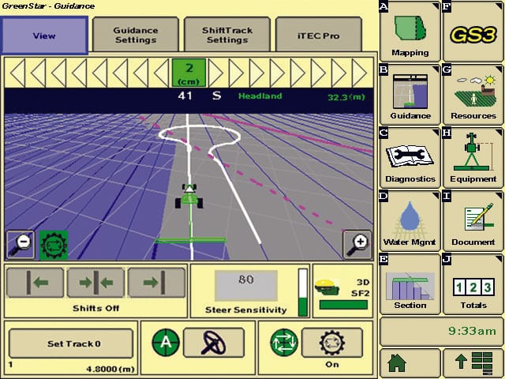The height and width of the screenshot is (379, 505).
Task: Click the Shifts Off label
Action: coord(95,308)
